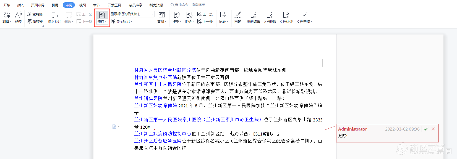Convert text with 繁转简
Image resolution: width=457 pixels, height=159 pixels.
[35, 14]
